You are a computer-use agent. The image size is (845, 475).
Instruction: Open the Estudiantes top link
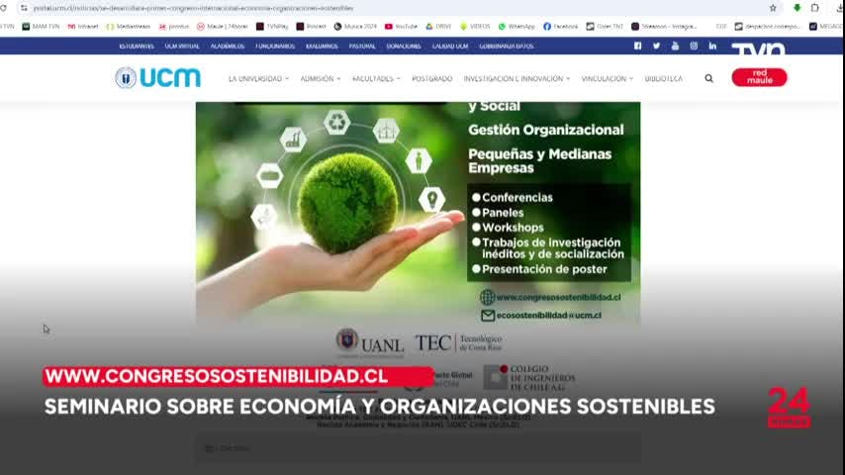(137, 47)
